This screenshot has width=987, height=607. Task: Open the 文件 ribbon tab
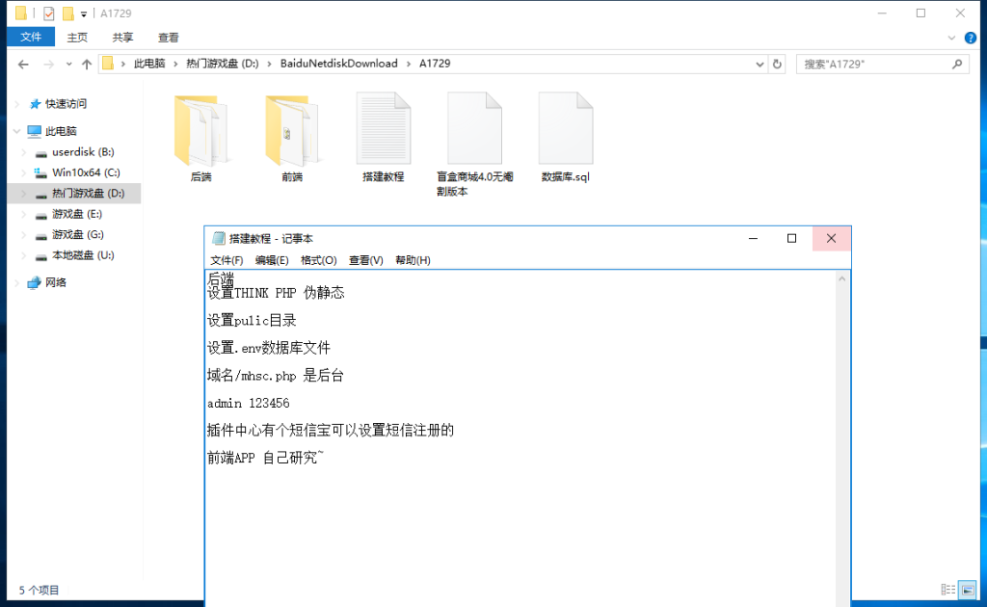[31, 38]
